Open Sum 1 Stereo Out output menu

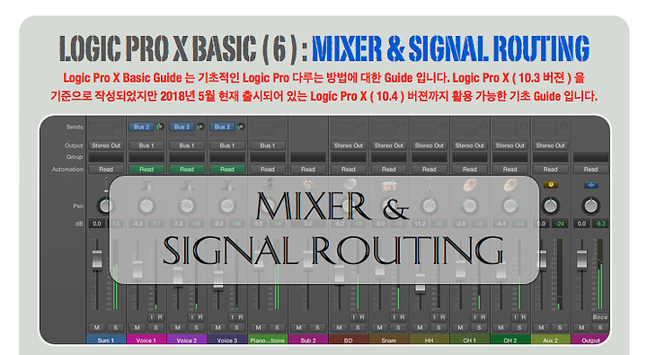[106, 146]
